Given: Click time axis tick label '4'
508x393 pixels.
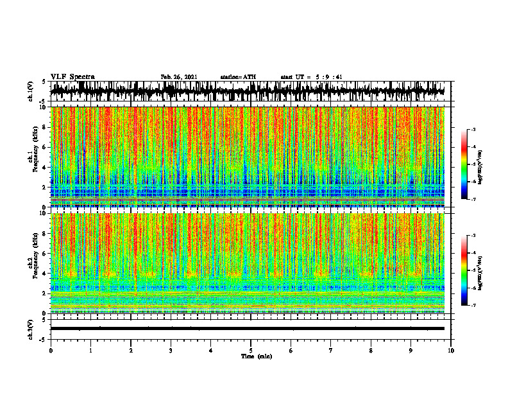Looking at the screenshot, I should coord(210,351).
